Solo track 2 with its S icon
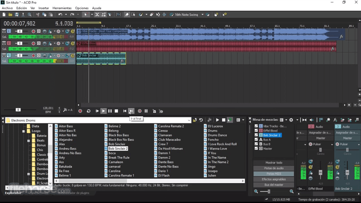 (x=73, y=43)
